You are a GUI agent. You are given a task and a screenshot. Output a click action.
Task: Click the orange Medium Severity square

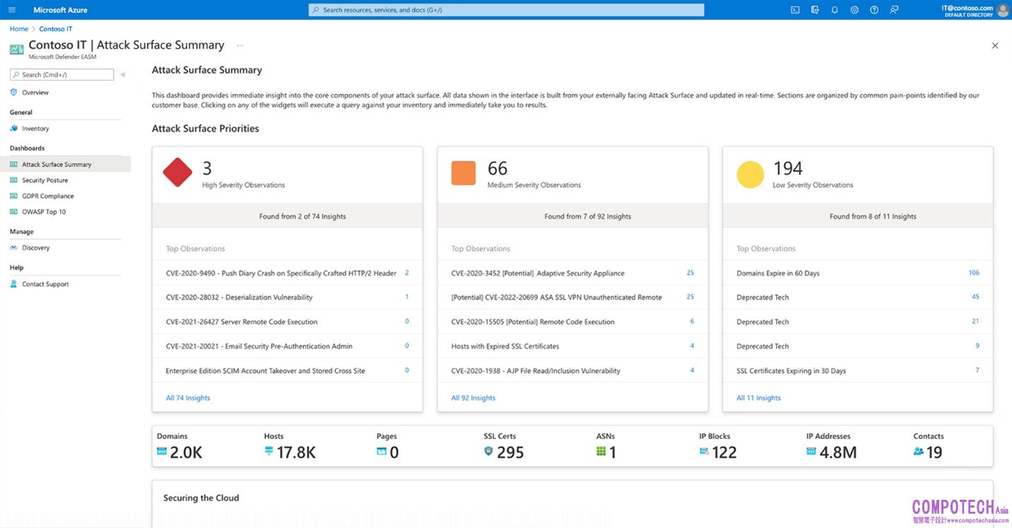pyautogui.click(x=464, y=173)
